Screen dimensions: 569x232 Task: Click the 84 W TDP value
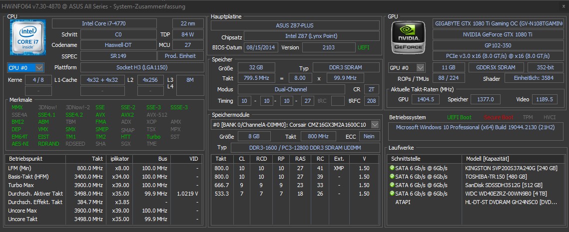click(x=188, y=34)
